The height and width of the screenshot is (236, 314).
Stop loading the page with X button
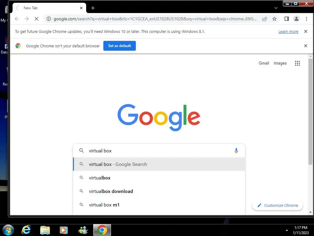[x=36, y=19]
